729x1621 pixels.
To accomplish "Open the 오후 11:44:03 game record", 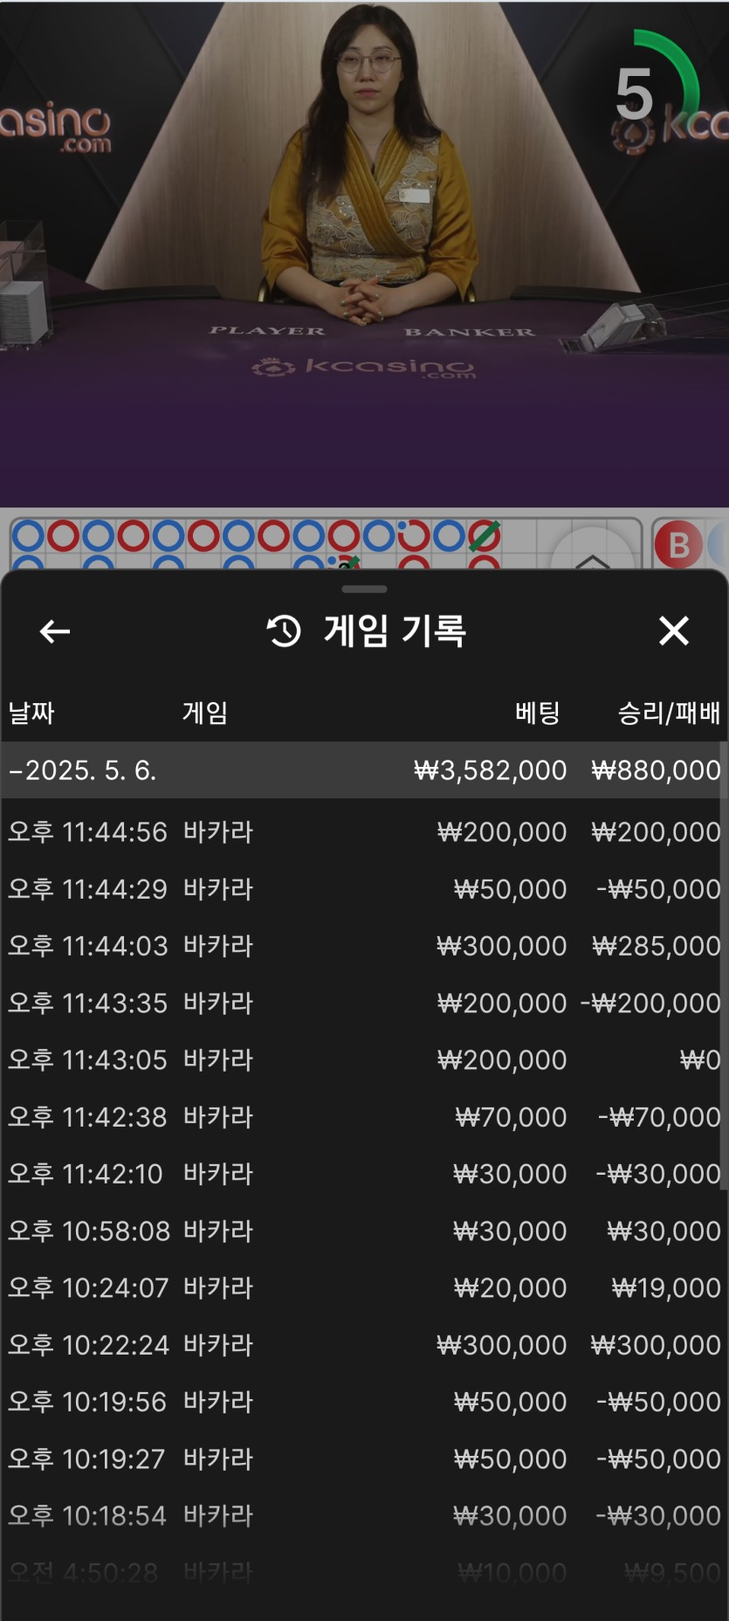I will pyautogui.click(x=364, y=946).
